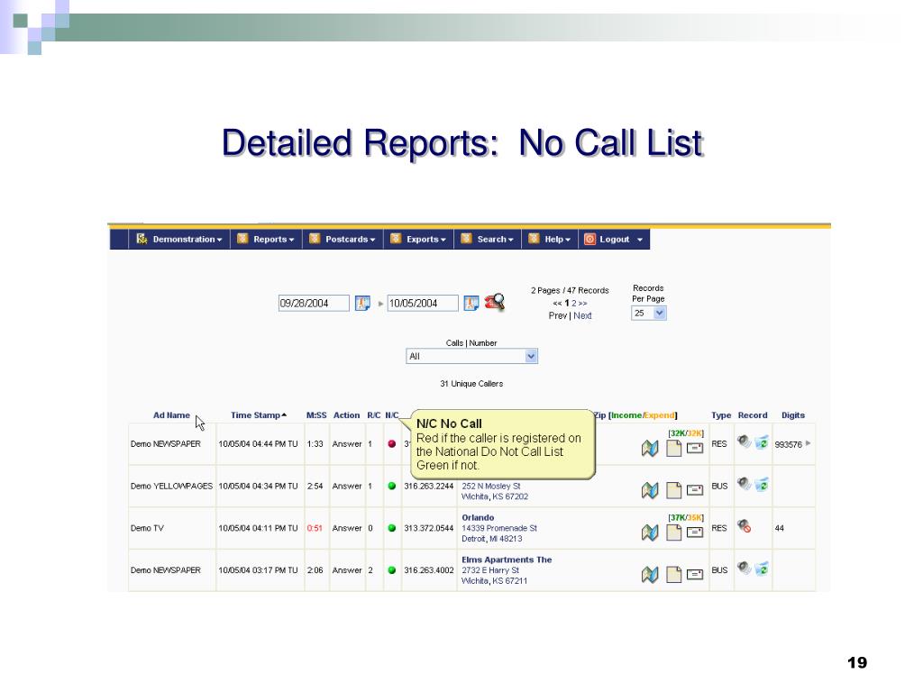923x692 pixels.
Task: Click green No Call dot in YELLOWPAGES row
Action: coord(392,486)
